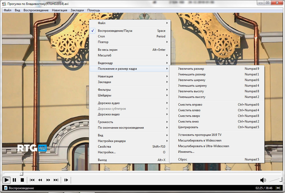Click the frame step icon
Viewport: 285px width, 193px height.
[x=66, y=180]
